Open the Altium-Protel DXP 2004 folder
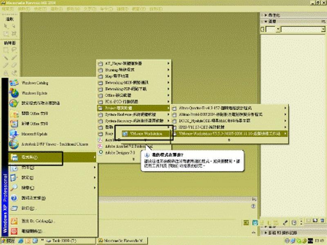The width and height of the screenshot is (327, 245). click(x=229, y=115)
